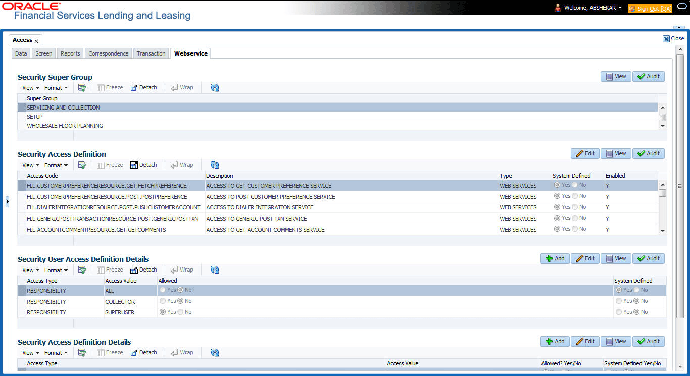Screen dimensions: 690x376
Task: Open Format menu in Security Access Definition
Action: pyautogui.click(x=56, y=165)
